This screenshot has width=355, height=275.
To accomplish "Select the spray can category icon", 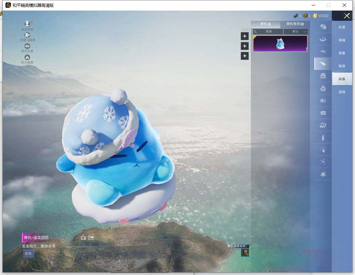I will click(x=323, y=137).
